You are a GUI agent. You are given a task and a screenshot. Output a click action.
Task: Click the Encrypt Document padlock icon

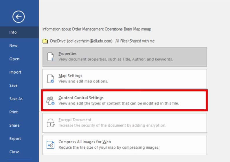[51, 123]
